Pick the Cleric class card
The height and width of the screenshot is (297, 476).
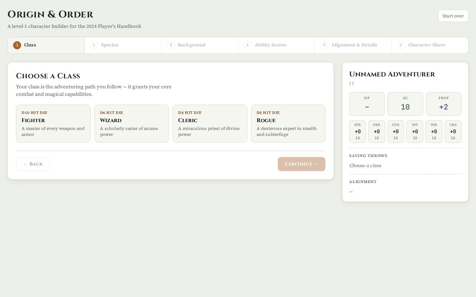[210, 124]
